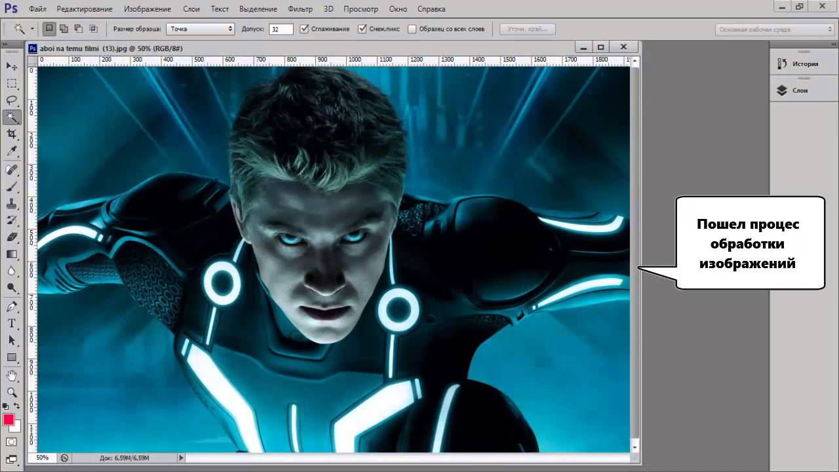Reset default foreground and background colors
839x472 pixels.
(6, 406)
